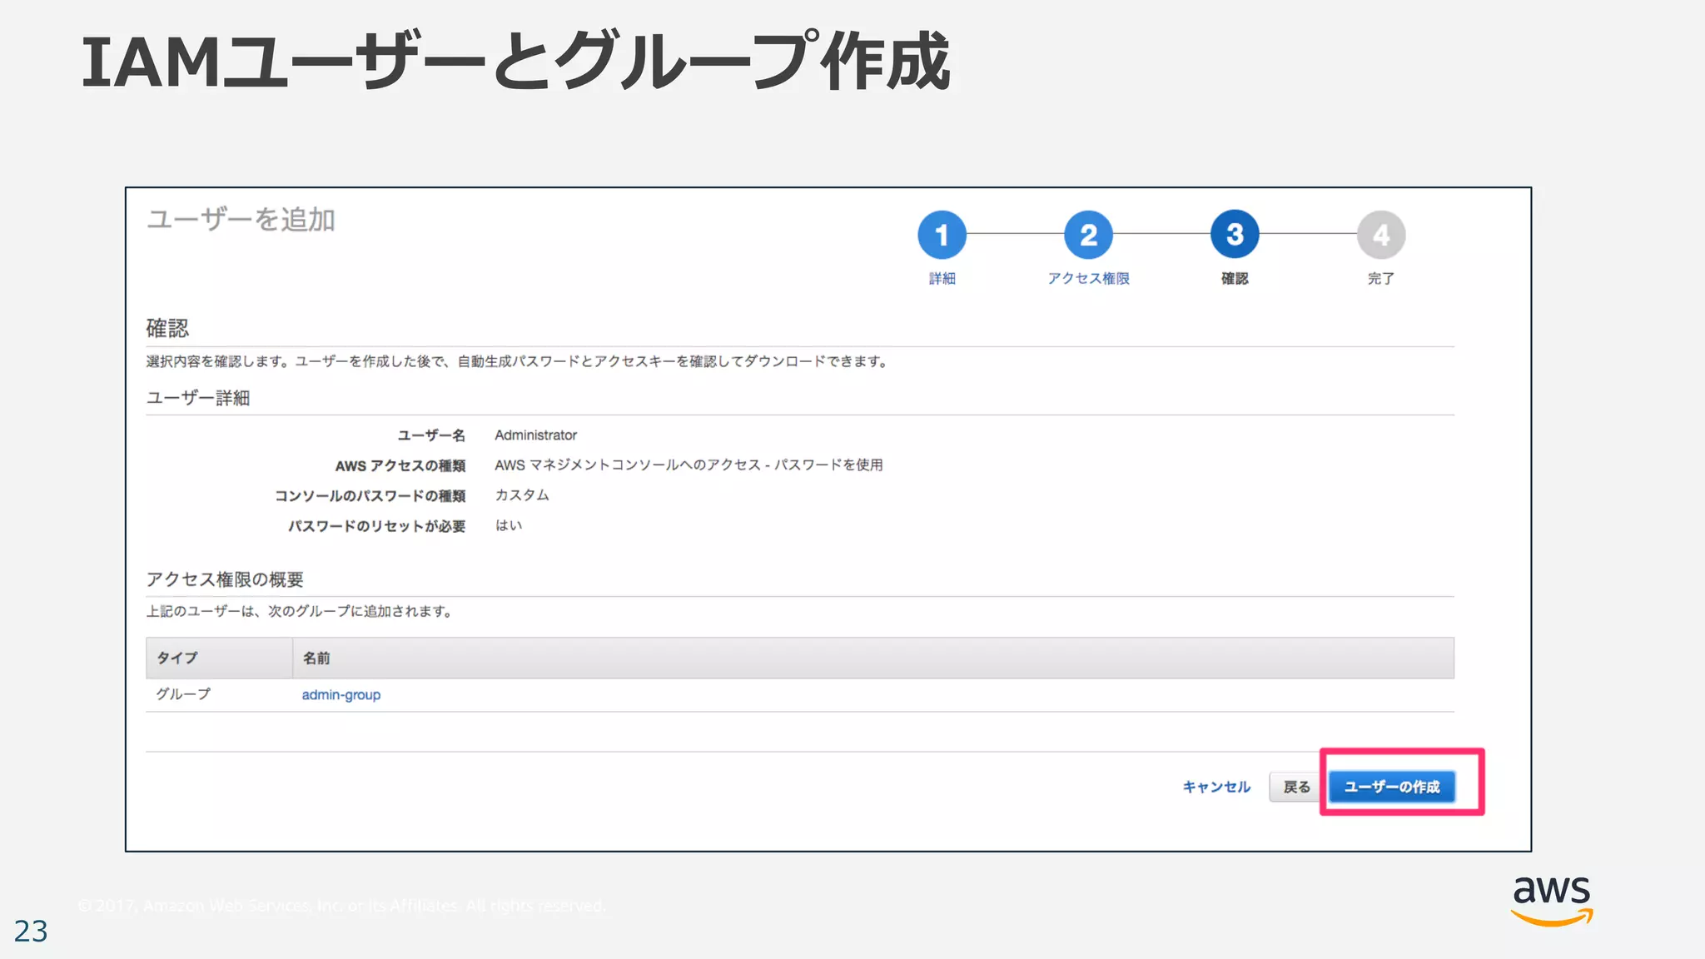Click the slide page number 23
1705x959 pixels.
click(x=31, y=931)
